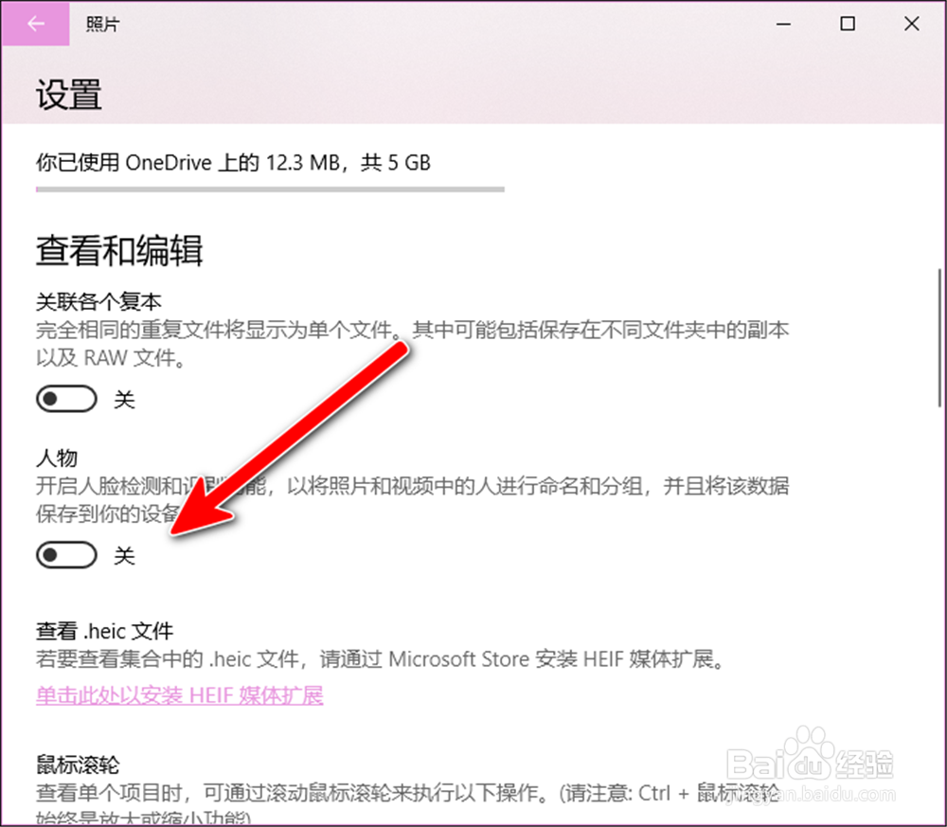
Task: Click the vertical scrollbar thumb
Action: (x=939, y=338)
